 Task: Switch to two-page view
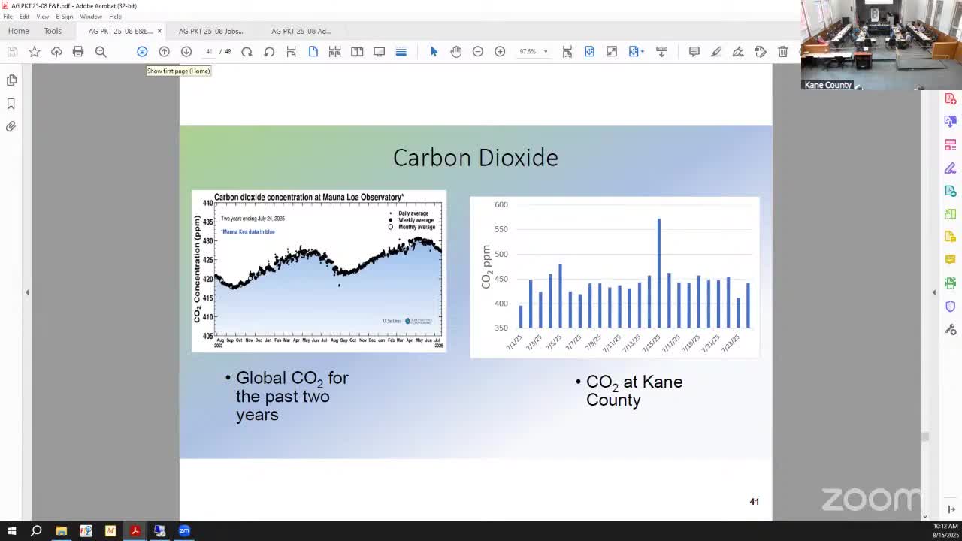point(357,51)
